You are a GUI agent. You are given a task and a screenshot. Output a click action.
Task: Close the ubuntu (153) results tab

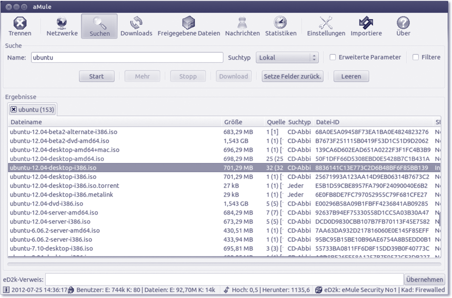[x=13, y=109]
